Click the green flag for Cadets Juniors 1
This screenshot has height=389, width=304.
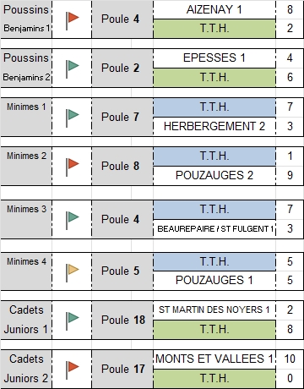73,321
